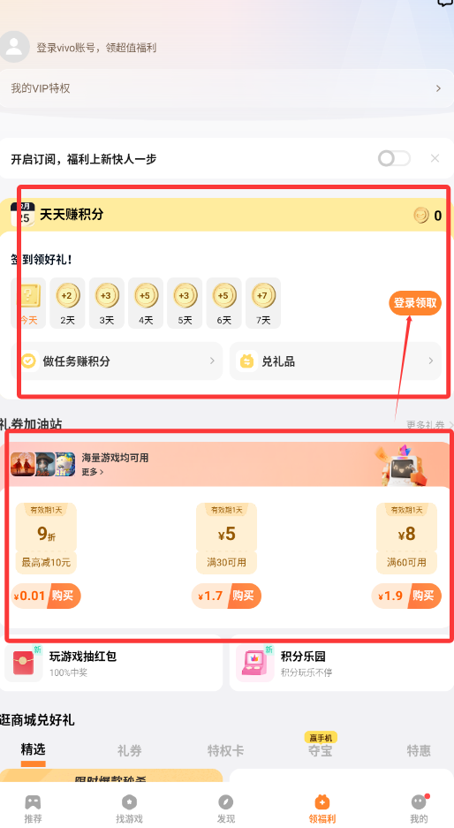Toggle the 开启订阅 subscription switch
454x828 pixels.
(x=394, y=158)
